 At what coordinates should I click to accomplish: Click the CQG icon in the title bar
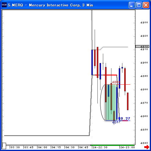pos(4,5)
